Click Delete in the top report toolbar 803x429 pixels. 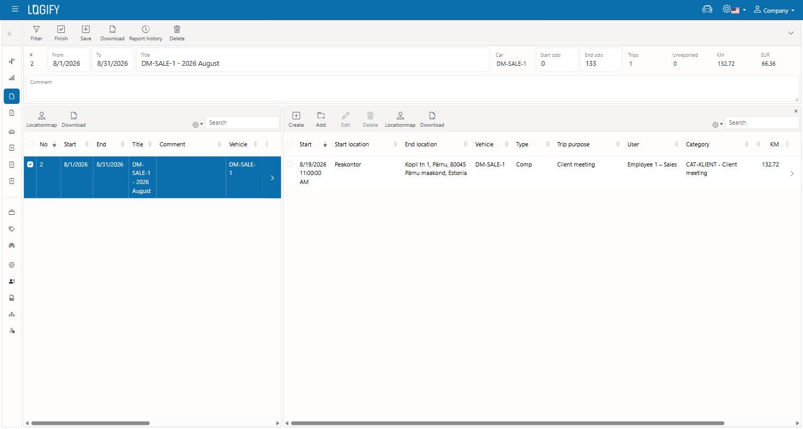pyautogui.click(x=177, y=33)
